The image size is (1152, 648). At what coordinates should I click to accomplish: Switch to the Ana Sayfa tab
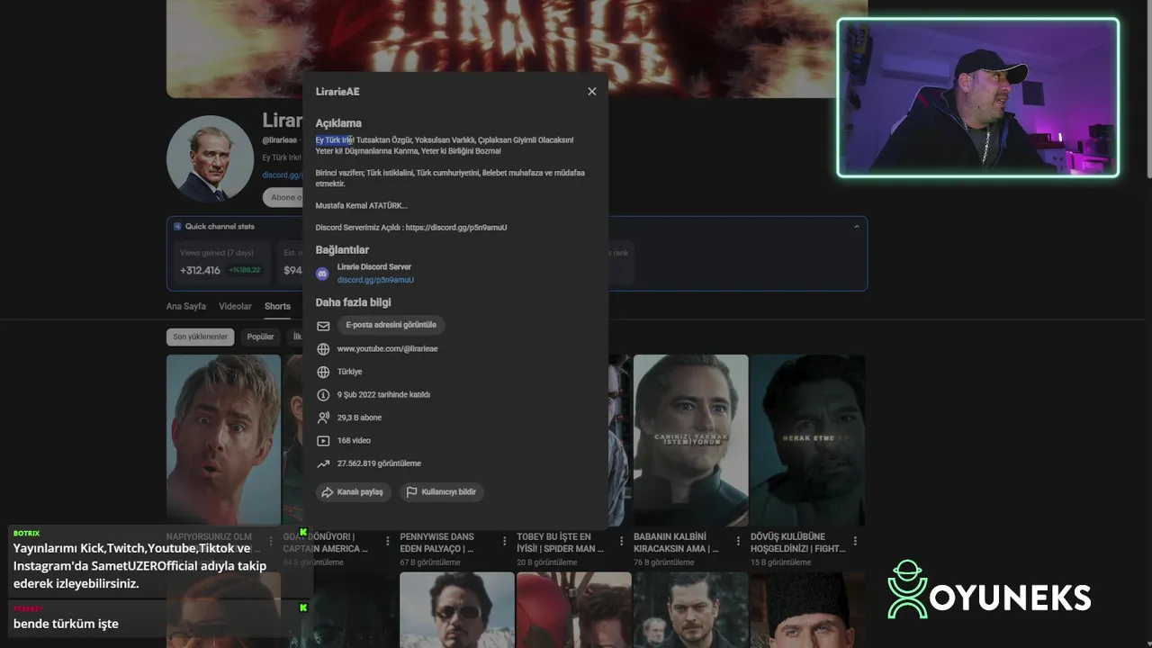pyautogui.click(x=186, y=307)
